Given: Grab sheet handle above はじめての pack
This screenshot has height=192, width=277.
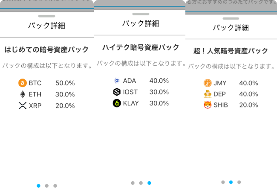Looking at the screenshot, I should pos(46,16).
